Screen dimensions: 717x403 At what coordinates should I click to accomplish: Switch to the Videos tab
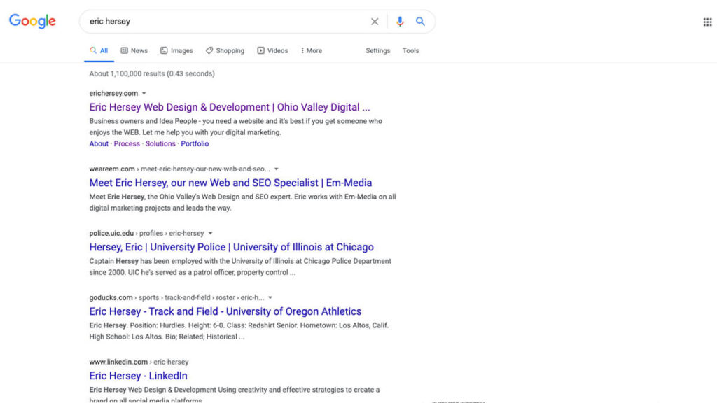click(x=272, y=50)
